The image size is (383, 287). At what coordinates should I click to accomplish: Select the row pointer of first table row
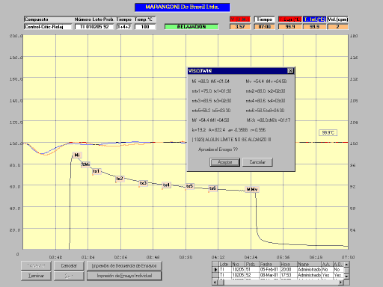point(215,270)
